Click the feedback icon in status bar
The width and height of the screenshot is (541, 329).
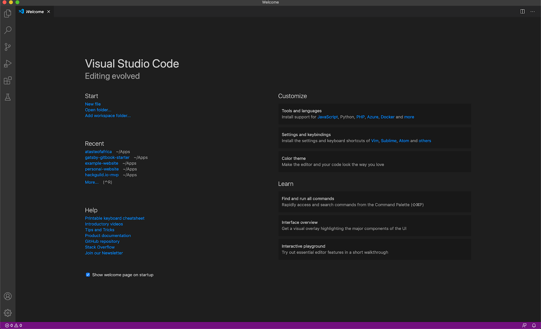click(524, 325)
